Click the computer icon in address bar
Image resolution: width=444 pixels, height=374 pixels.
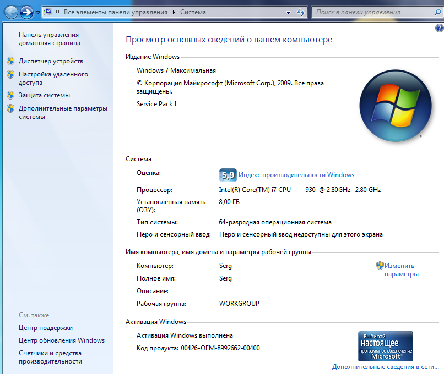pos(48,12)
